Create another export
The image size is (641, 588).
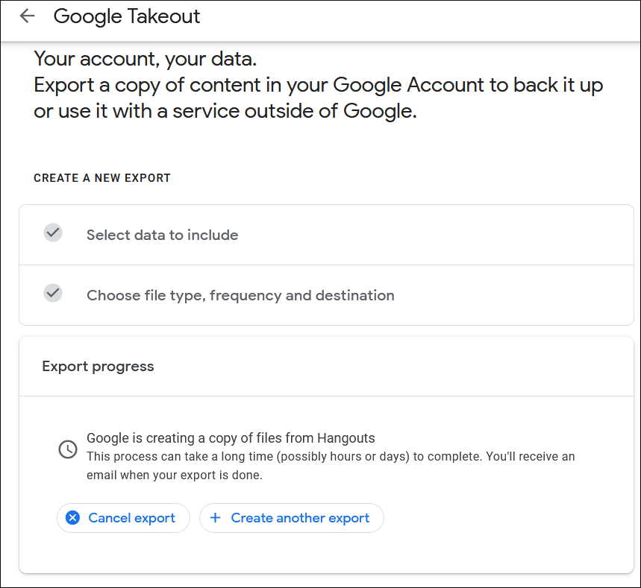pyautogui.click(x=292, y=518)
